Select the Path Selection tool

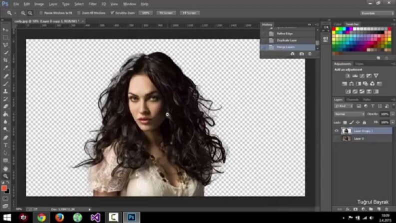coord(5,152)
